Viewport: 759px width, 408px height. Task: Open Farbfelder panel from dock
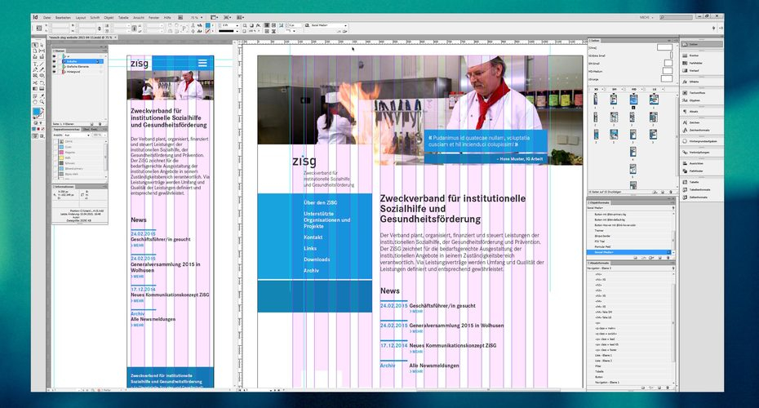click(701, 63)
